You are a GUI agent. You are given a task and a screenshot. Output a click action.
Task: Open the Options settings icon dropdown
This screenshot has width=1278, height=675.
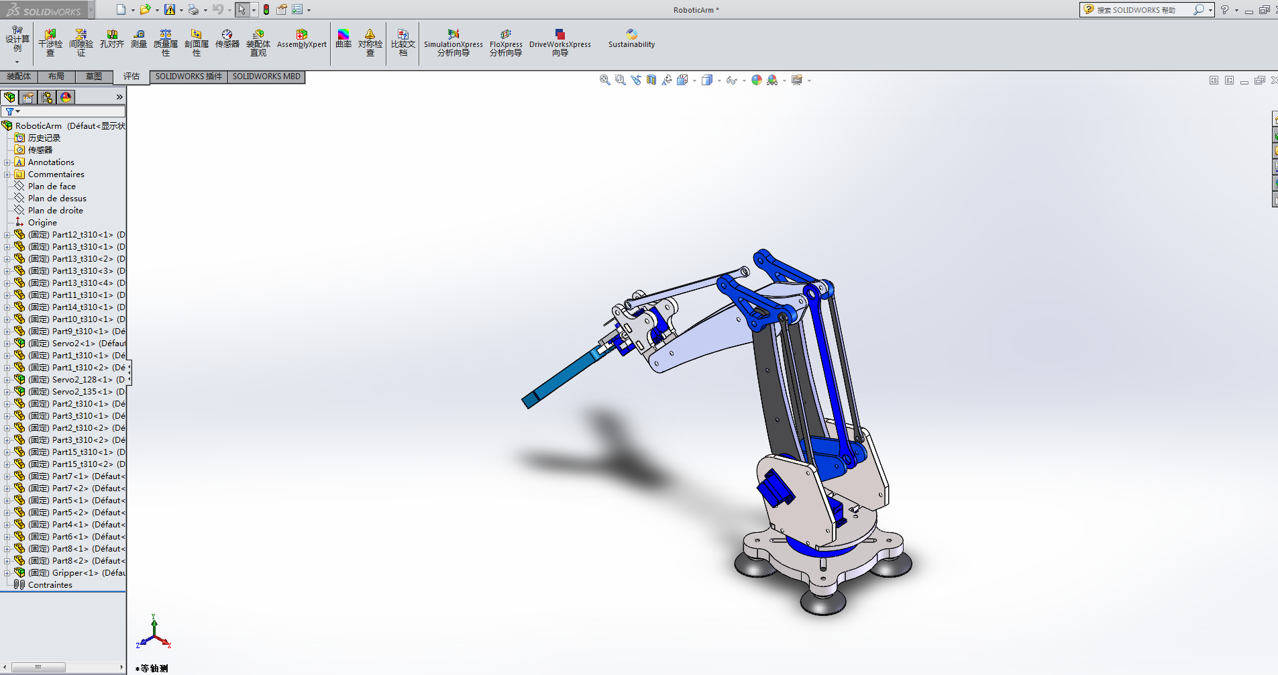pyautogui.click(x=309, y=10)
